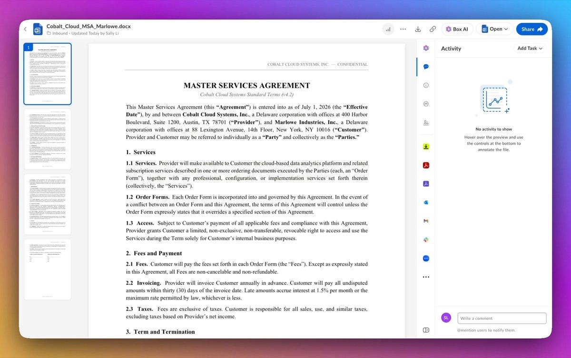Open Outlook integration icon
Viewport: 571px width, 358px height.
[426, 202]
